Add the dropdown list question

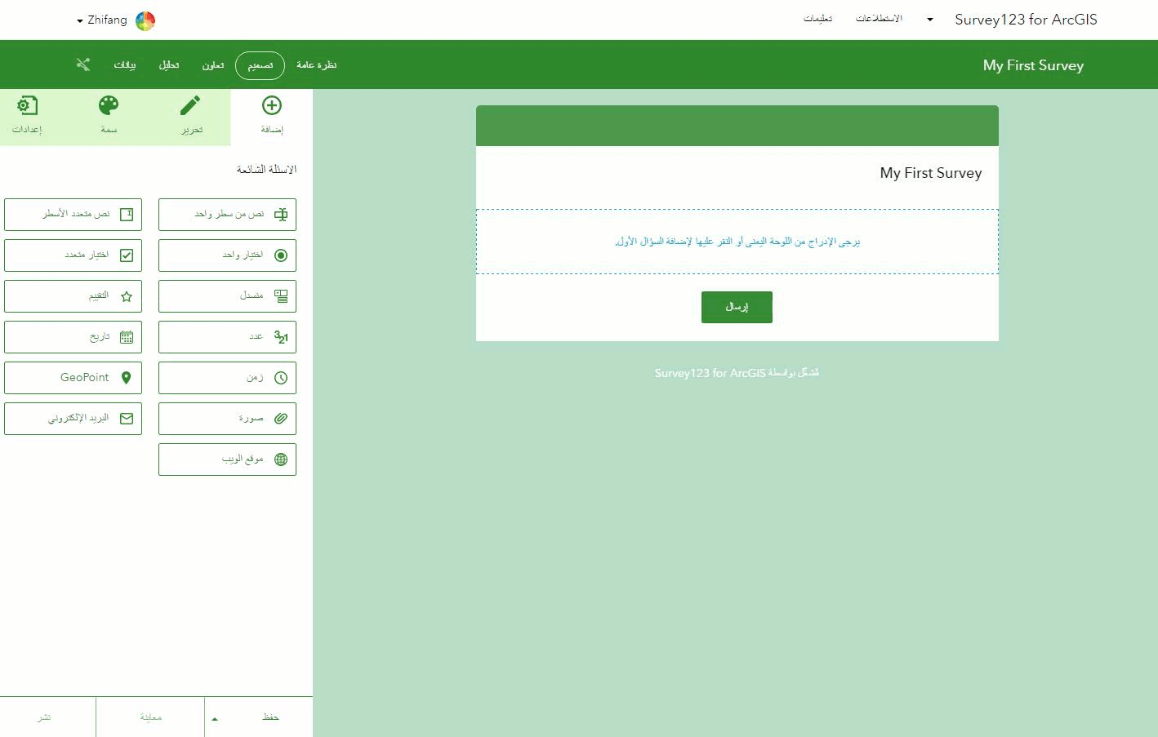point(227,296)
